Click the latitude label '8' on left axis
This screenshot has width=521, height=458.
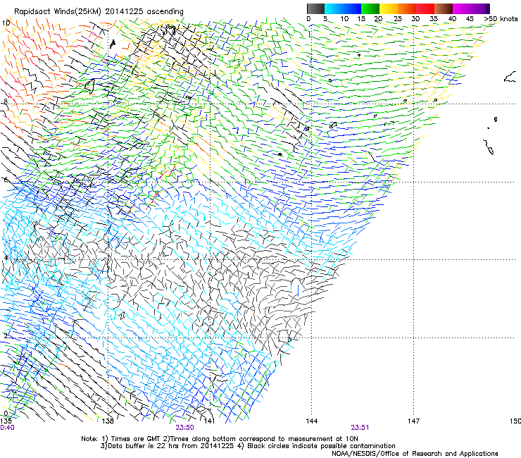(6, 101)
